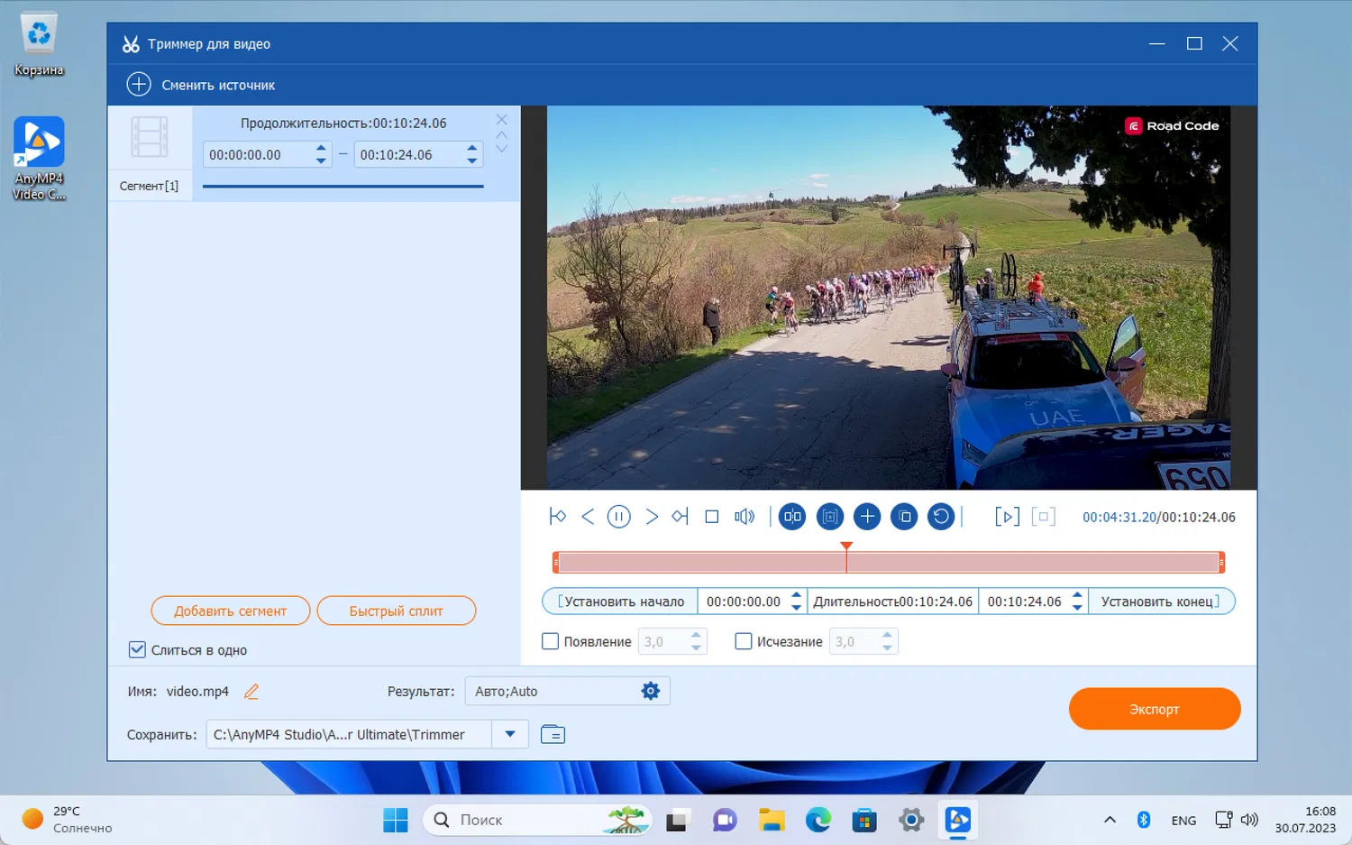
Task: Remove Сегмент[1] with its X icon
Action: click(502, 119)
